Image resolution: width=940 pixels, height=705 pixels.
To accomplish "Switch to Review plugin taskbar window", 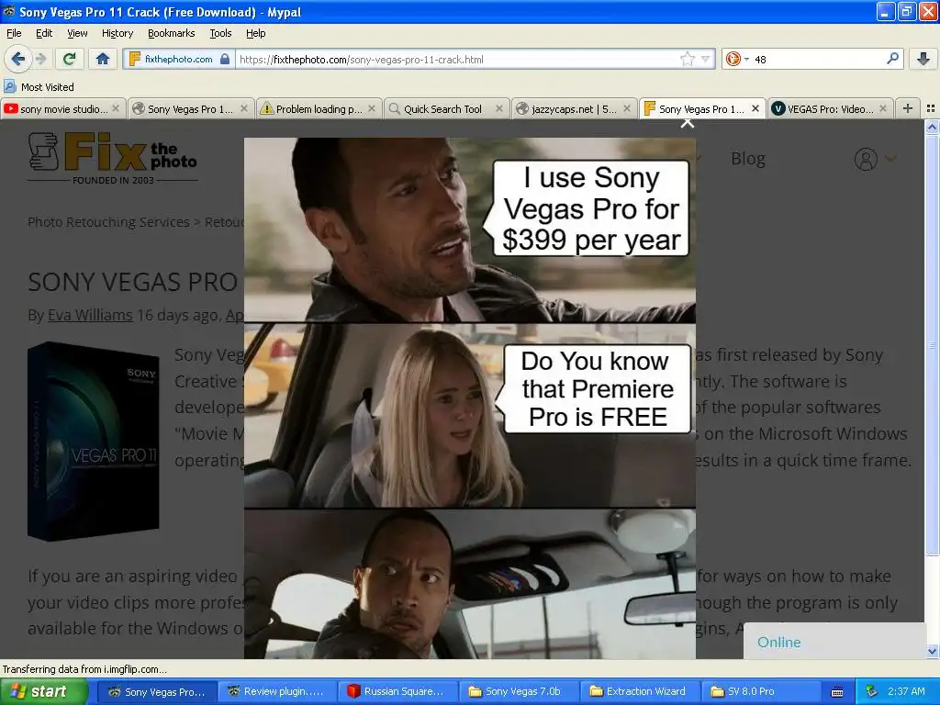I will point(276,692).
